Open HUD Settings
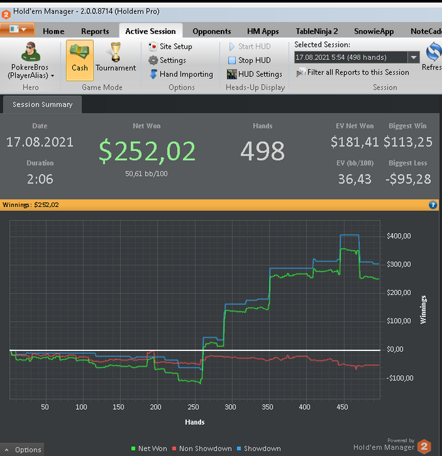Screen dimensions: 442x456 click(x=255, y=74)
